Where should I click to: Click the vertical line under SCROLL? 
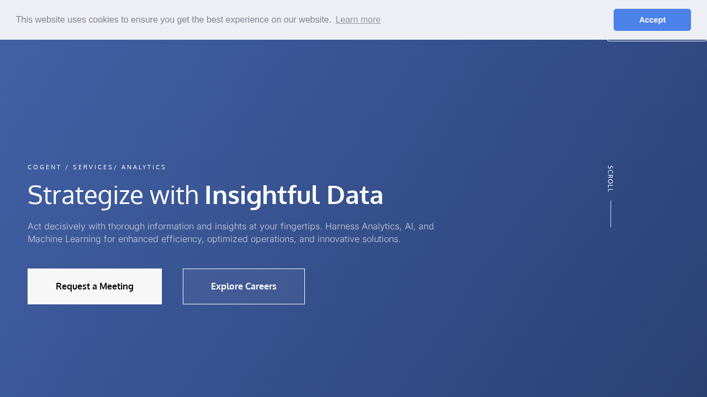click(x=611, y=214)
